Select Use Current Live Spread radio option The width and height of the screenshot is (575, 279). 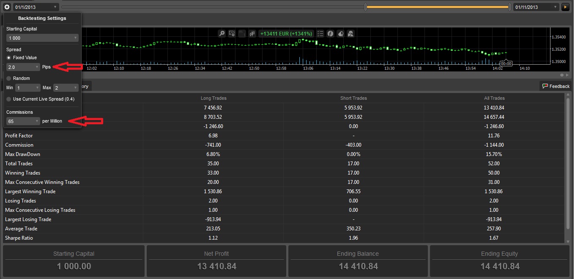8,99
